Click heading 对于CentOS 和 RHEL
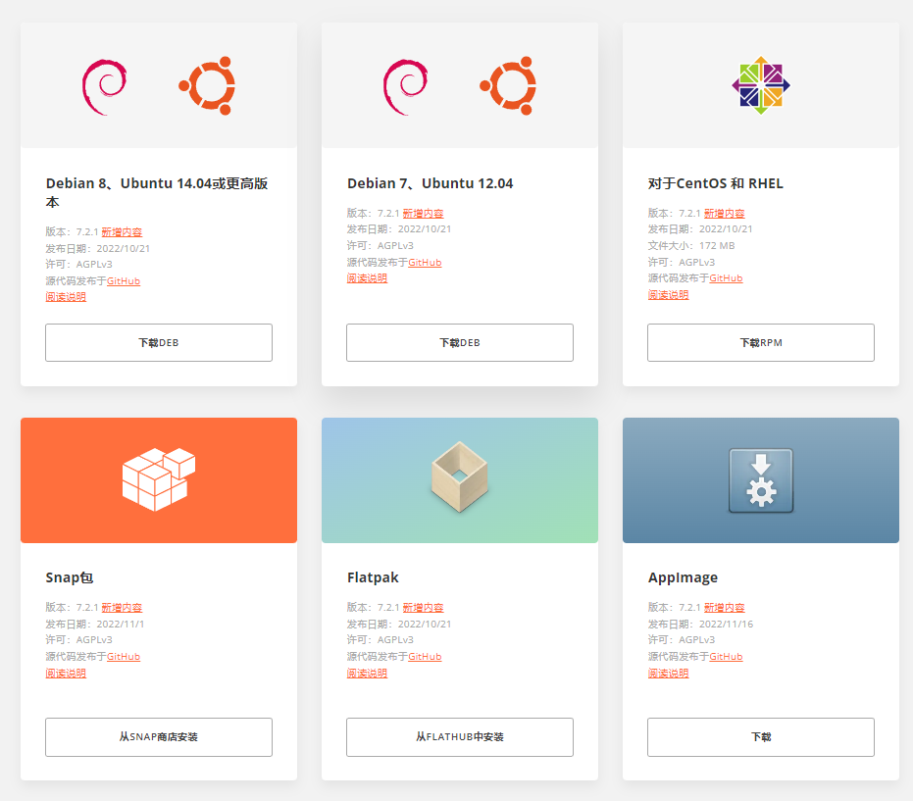This screenshot has width=913, height=801. click(x=716, y=183)
